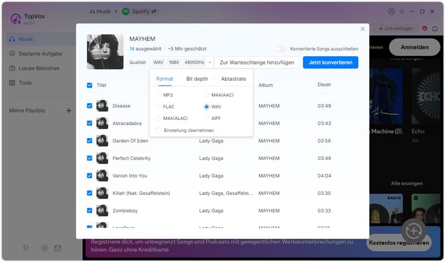Click the Zombieboy track thumbnail
This screenshot has height=262, width=445.
(x=102, y=211)
